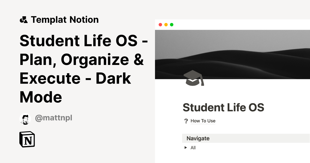Screen dimensions: 310x163
Task: Click the question mark icon beside How To Use
Action: [x=186, y=121]
